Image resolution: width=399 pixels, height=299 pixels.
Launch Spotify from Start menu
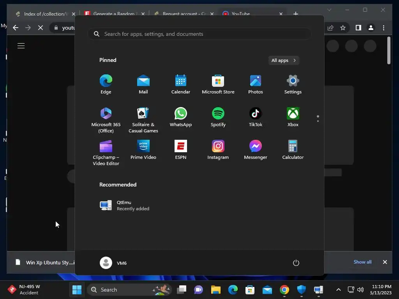coord(218,117)
